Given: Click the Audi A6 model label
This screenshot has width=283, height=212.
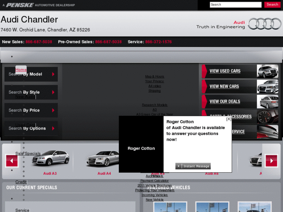Looking at the screenshot, I should (x=212, y=174).
